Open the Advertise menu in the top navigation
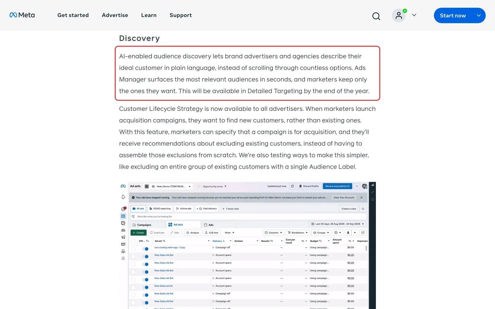The height and width of the screenshot is (309, 495). (115, 15)
